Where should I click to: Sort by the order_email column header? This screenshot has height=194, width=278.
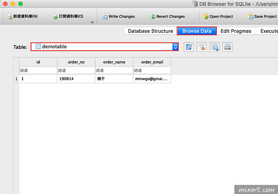tap(152, 62)
